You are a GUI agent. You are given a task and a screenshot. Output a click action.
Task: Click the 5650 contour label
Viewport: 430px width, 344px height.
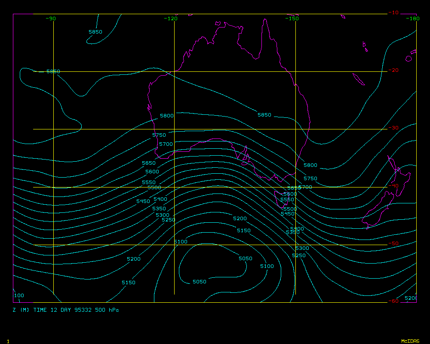[149, 163]
